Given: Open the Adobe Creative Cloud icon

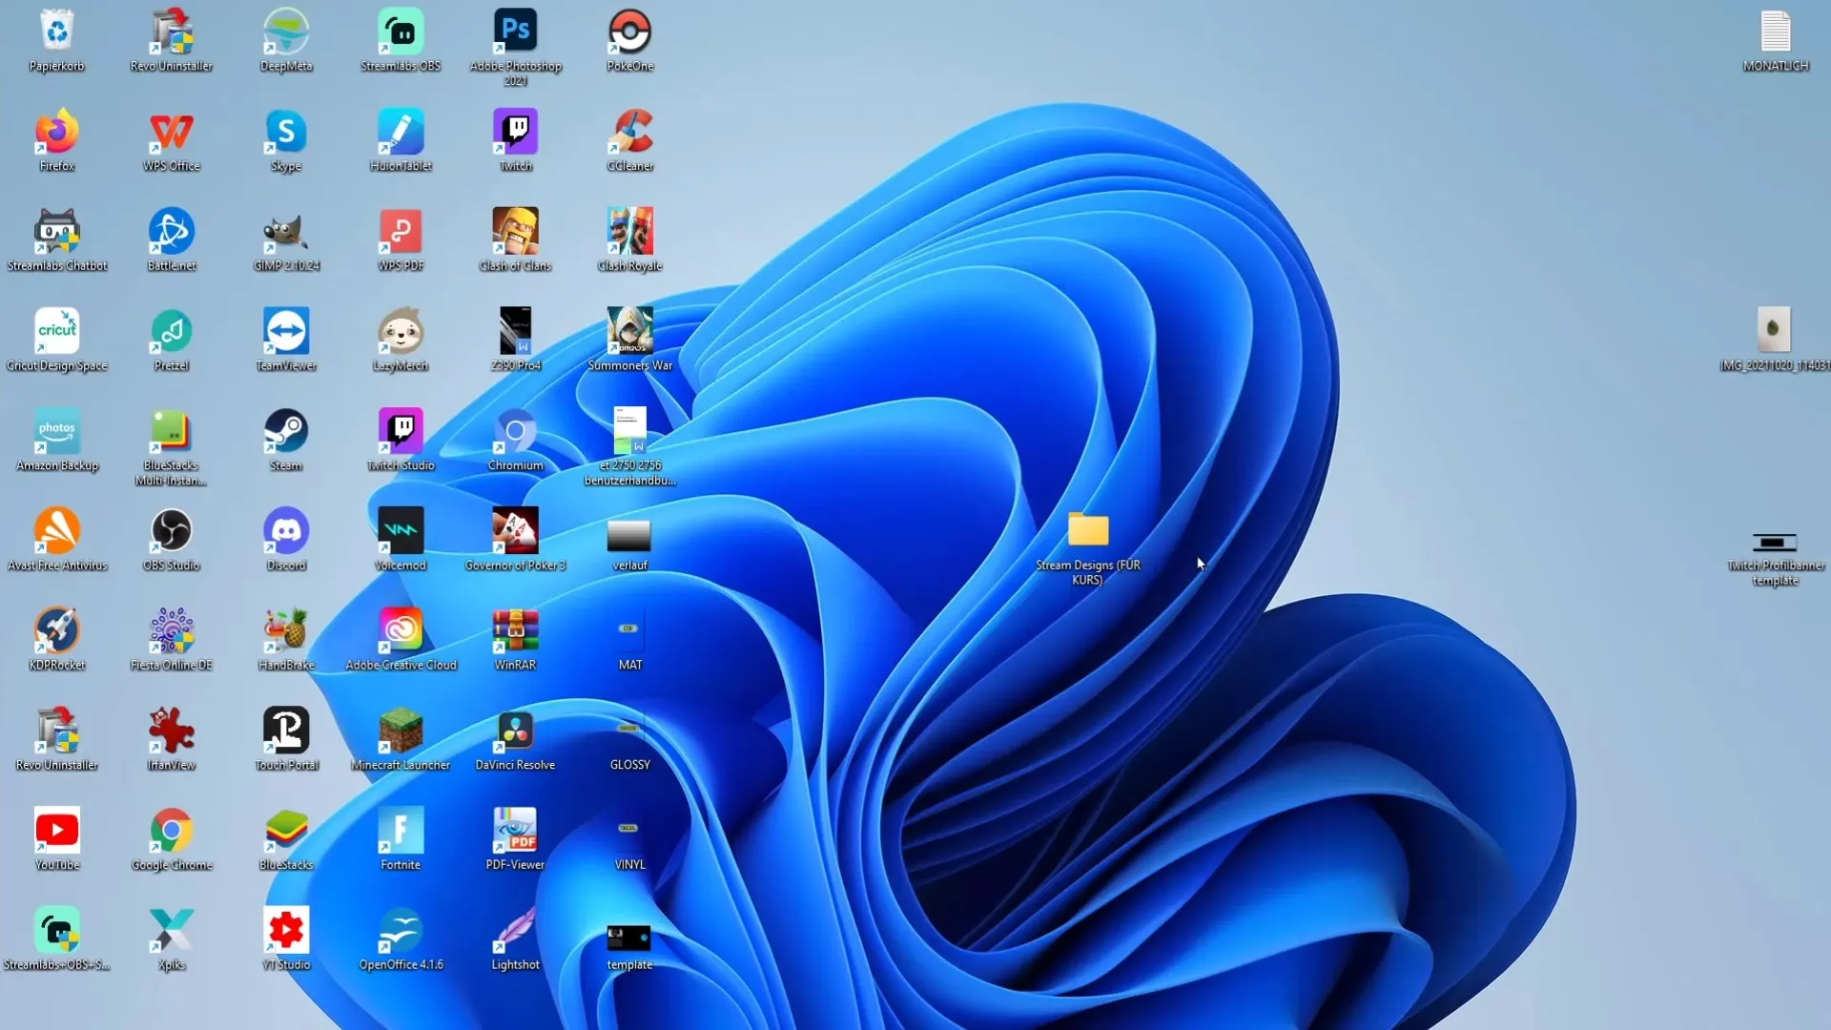Looking at the screenshot, I should coord(401,630).
